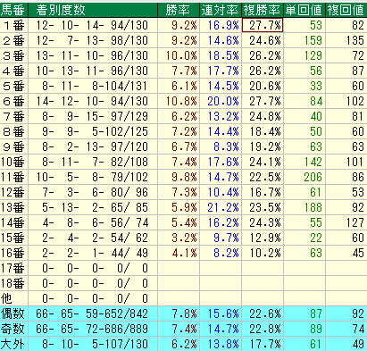Select 複回値 135 in row 2番

(x=346, y=40)
